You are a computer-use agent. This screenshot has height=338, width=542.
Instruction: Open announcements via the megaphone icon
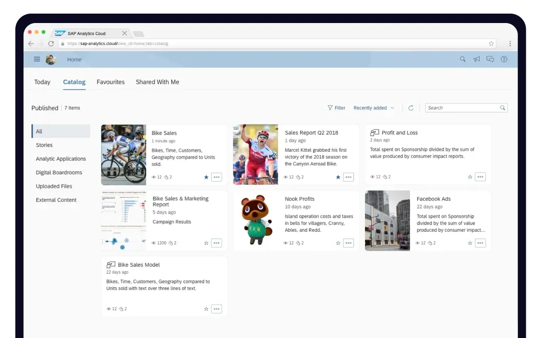coord(476,59)
